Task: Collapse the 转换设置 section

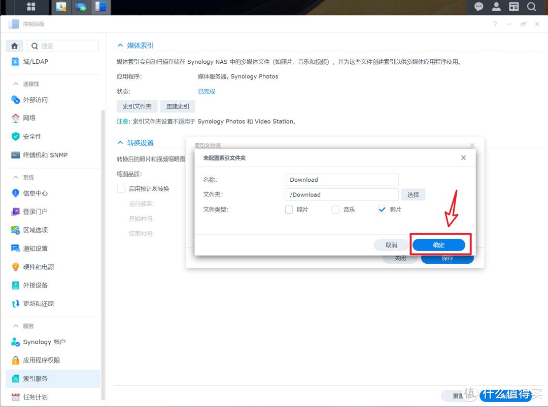Action: 120,143
